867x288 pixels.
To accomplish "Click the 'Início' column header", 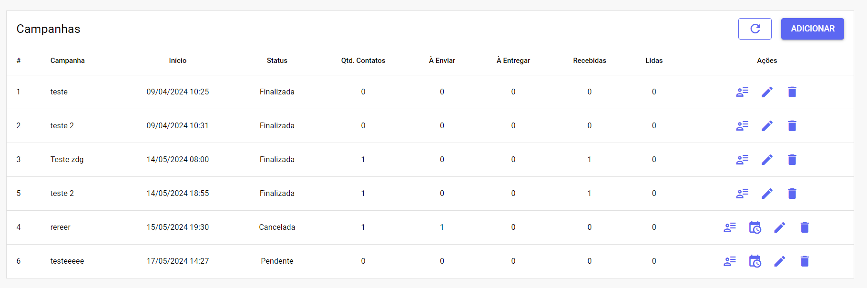I will [x=178, y=61].
